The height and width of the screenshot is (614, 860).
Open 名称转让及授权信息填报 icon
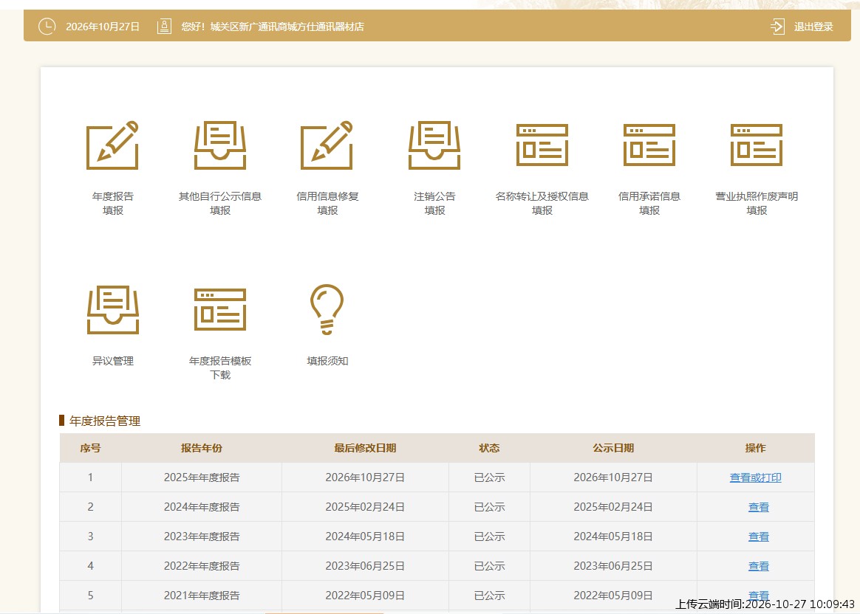(542, 145)
